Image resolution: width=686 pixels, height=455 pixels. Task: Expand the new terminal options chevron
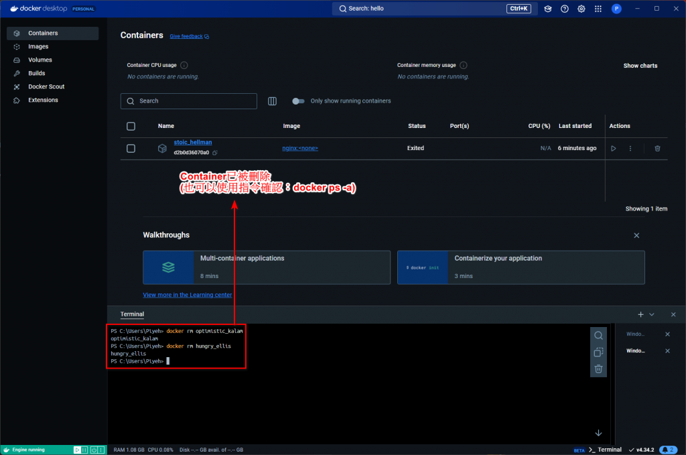pos(651,314)
